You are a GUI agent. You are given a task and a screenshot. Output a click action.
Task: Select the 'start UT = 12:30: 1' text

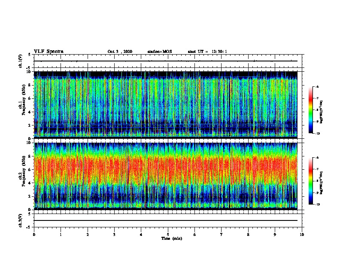click(x=207, y=52)
